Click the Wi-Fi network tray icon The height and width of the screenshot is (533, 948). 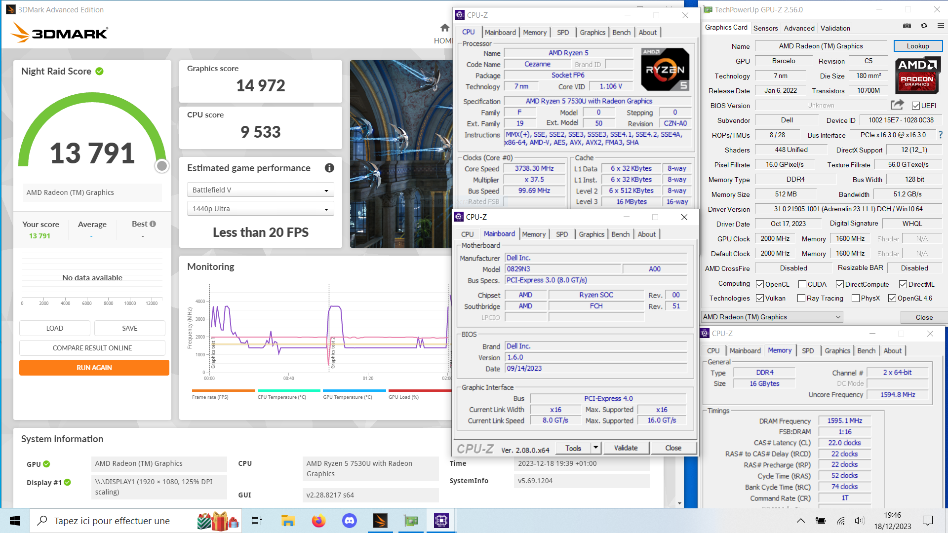click(840, 521)
